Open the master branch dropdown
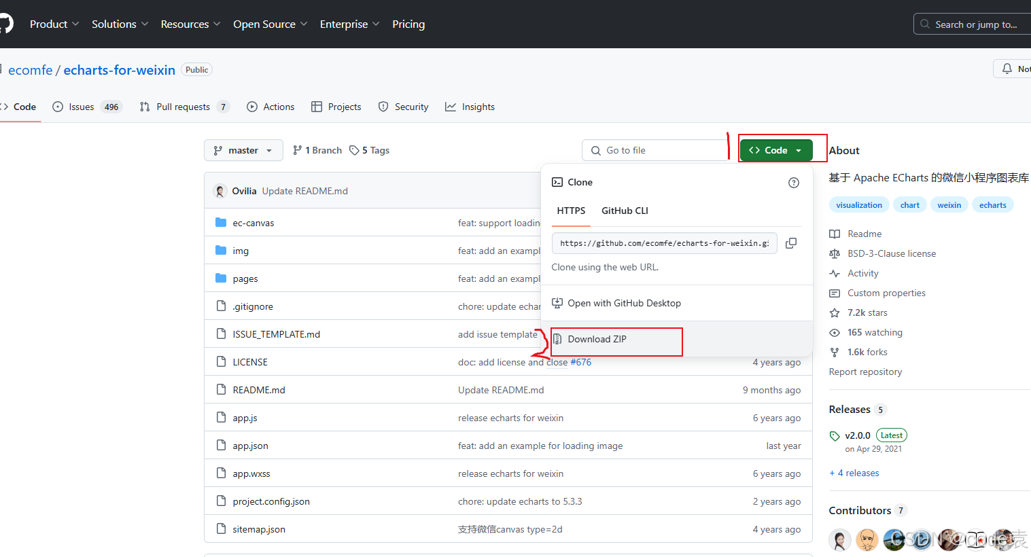The width and height of the screenshot is (1031, 557). coord(243,150)
